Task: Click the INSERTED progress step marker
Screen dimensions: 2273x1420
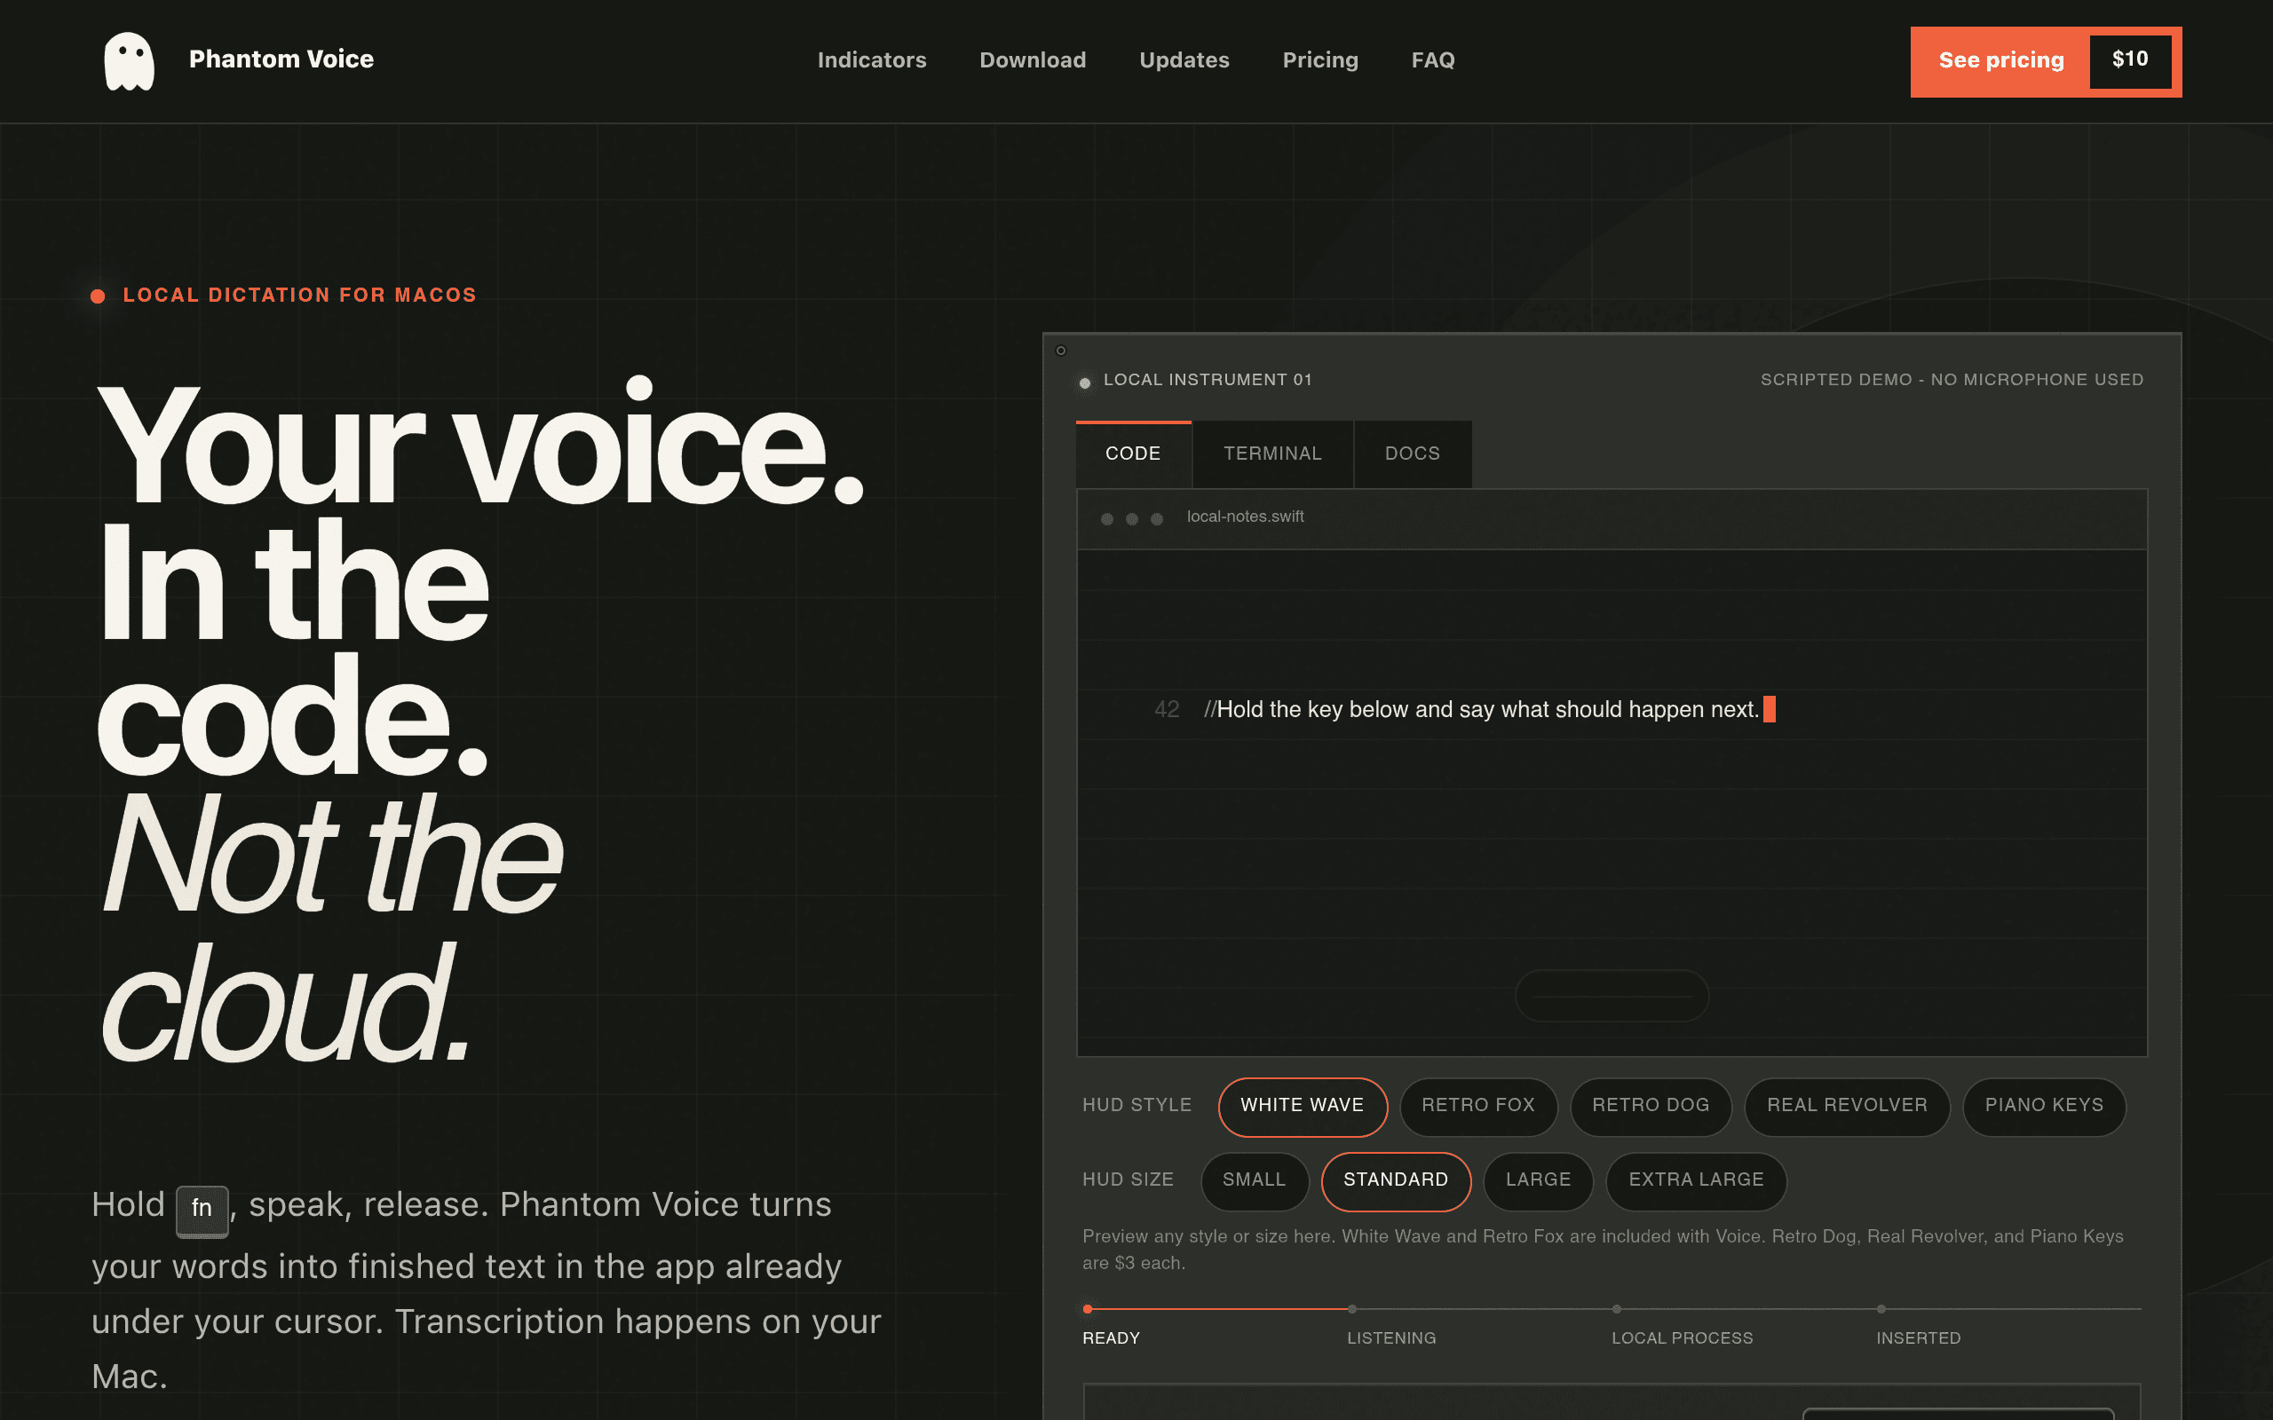Action: point(1881,1309)
